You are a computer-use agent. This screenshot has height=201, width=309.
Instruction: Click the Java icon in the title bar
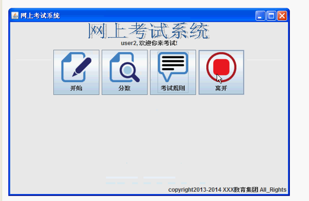(x=15, y=16)
